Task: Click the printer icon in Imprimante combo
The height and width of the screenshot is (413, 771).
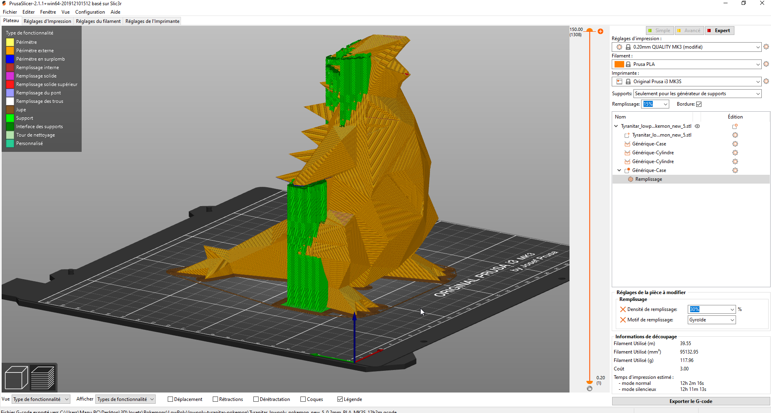Action: click(619, 82)
